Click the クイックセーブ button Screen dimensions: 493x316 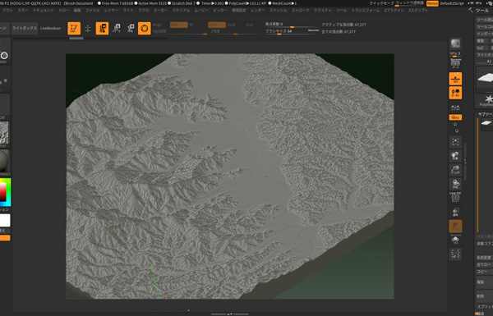click(x=381, y=3)
